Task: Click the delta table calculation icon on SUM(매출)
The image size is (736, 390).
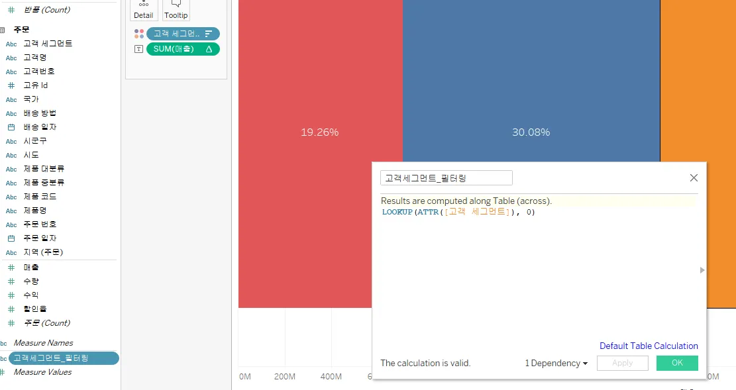Action: tap(209, 49)
